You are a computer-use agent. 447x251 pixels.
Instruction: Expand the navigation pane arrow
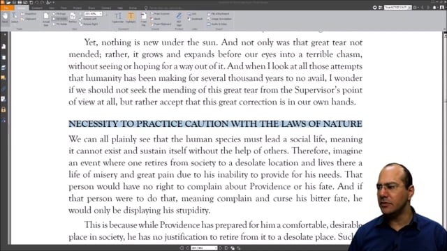coord(5,34)
